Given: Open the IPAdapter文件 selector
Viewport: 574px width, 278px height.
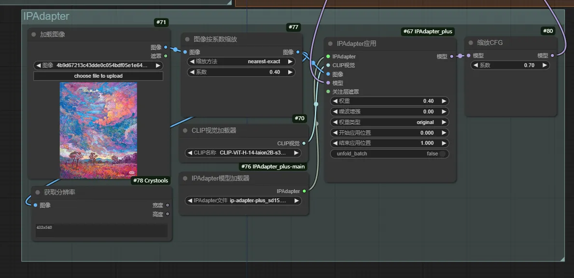Looking at the screenshot, I should [x=243, y=200].
